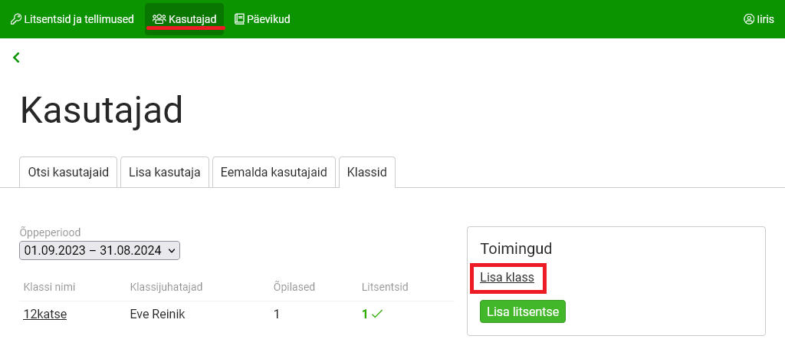Click the Lisa klass link
The width and height of the screenshot is (785, 359).
(x=507, y=277)
